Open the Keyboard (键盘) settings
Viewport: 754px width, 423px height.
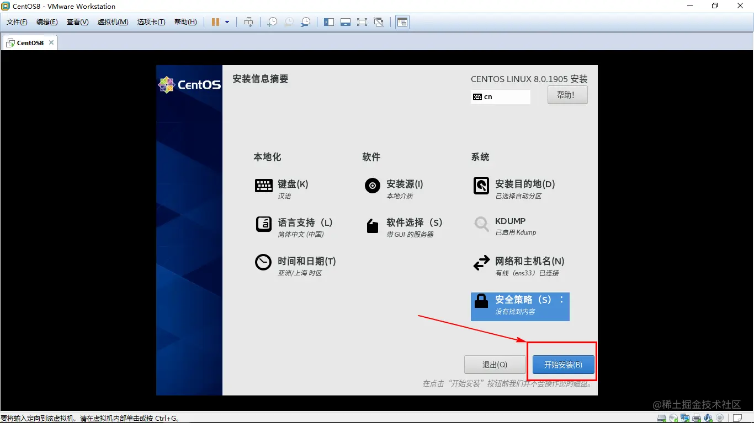282,189
